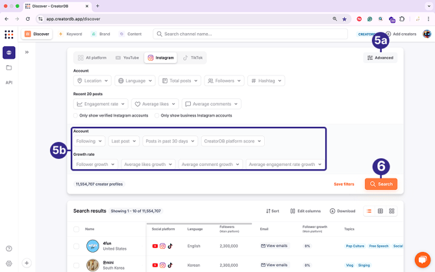
Task: Select YouTube platform tab
Action: coord(127,58)
